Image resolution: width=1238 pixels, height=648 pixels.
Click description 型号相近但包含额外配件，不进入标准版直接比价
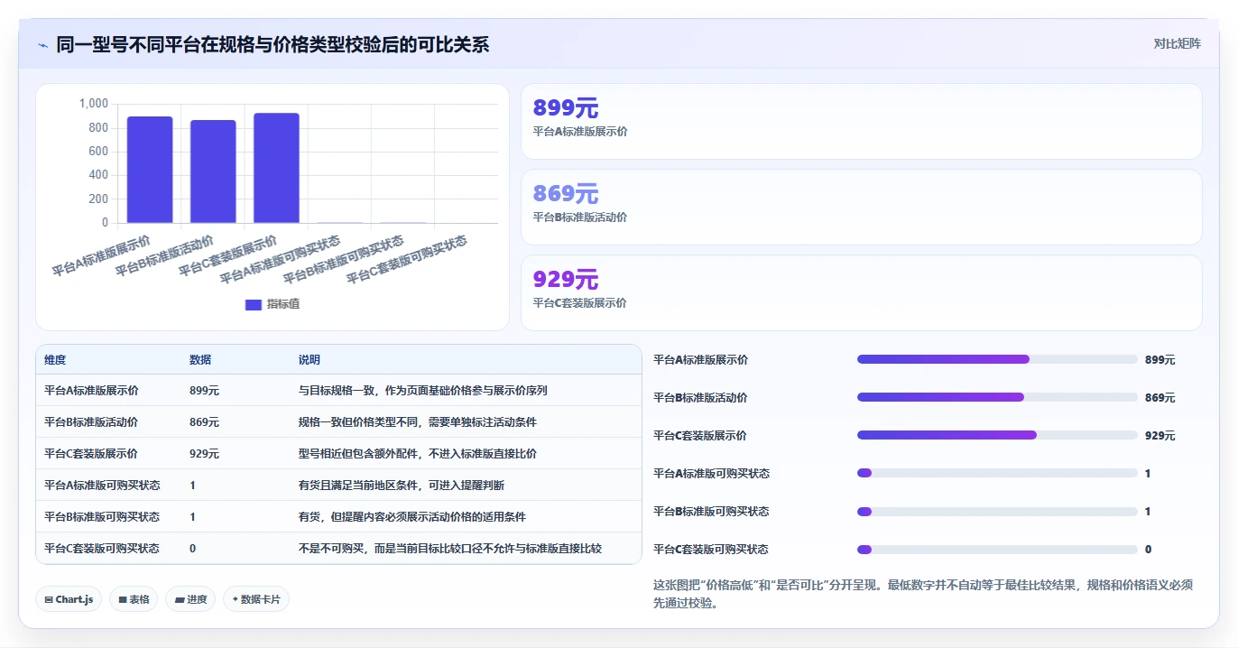tap(418, 454)
